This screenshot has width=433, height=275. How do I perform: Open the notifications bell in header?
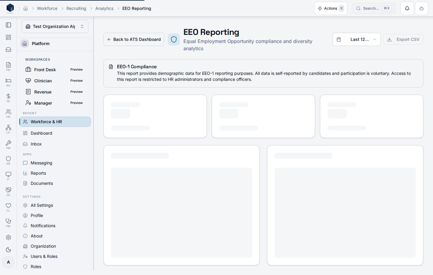[x=407, y=8]
